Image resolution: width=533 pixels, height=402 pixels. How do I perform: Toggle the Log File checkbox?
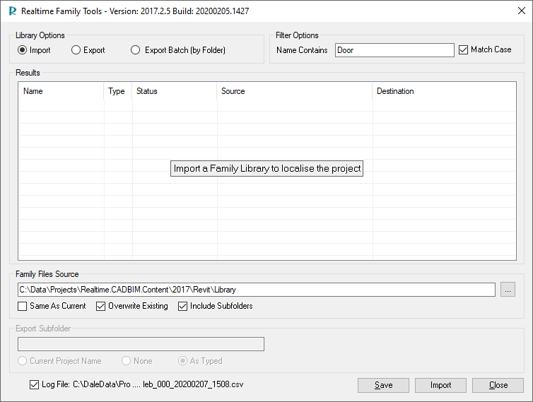click(x=34, y=384)
